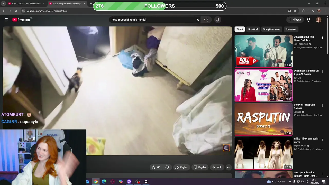Click the URL address bar
The width and height of the screenshot is (329, 185).
pos(154,11)
